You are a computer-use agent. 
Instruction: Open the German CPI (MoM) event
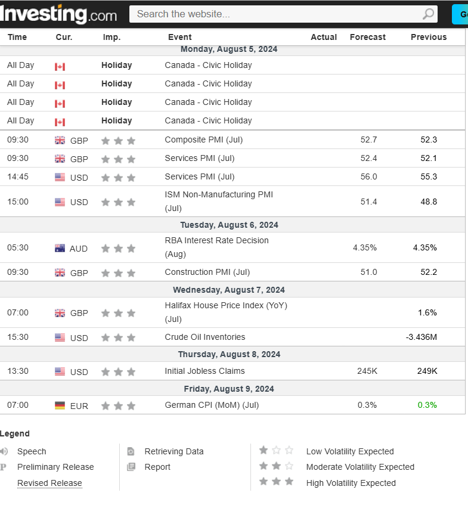[212, 405]
